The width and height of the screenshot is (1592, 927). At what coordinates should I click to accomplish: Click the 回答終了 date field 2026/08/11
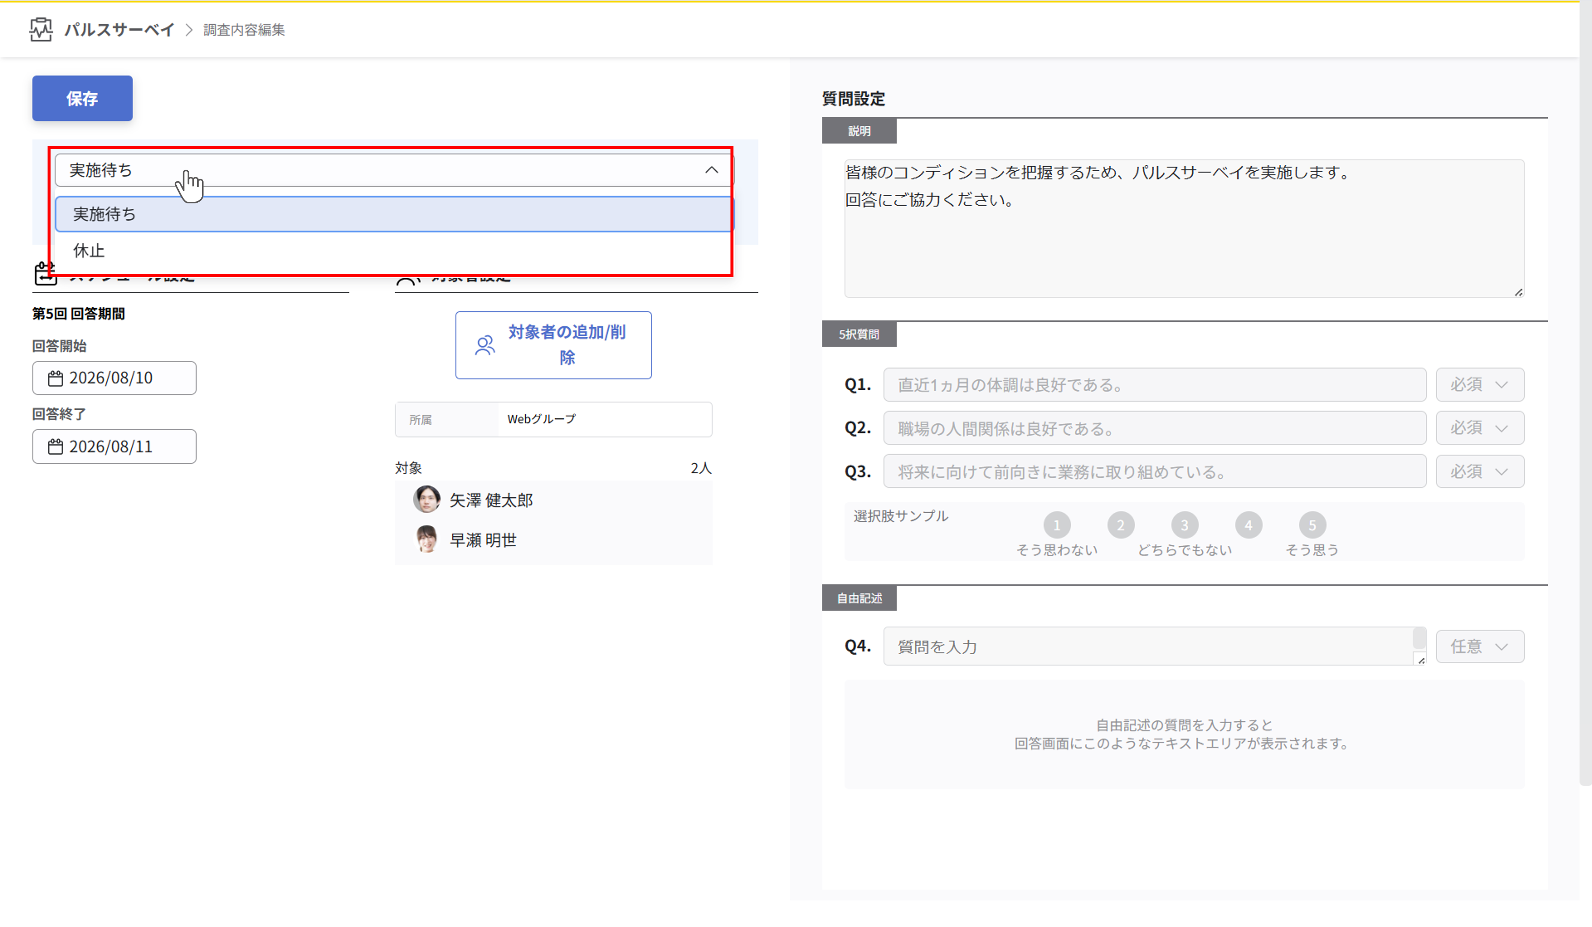click(x=114, y=447)
